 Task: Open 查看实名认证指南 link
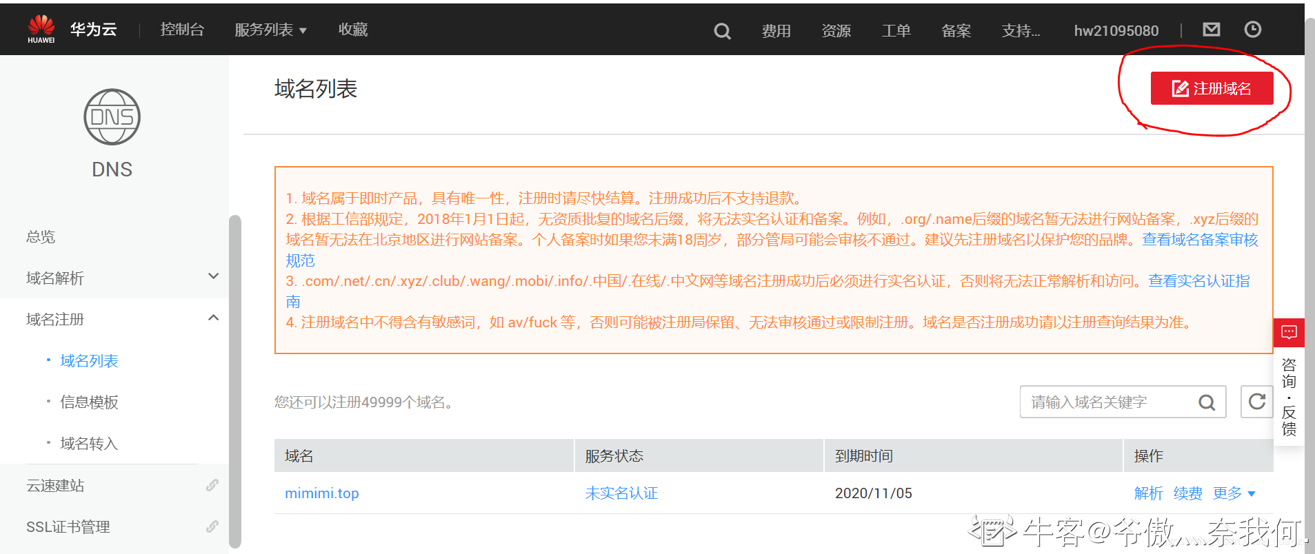tap(1199, 281)
